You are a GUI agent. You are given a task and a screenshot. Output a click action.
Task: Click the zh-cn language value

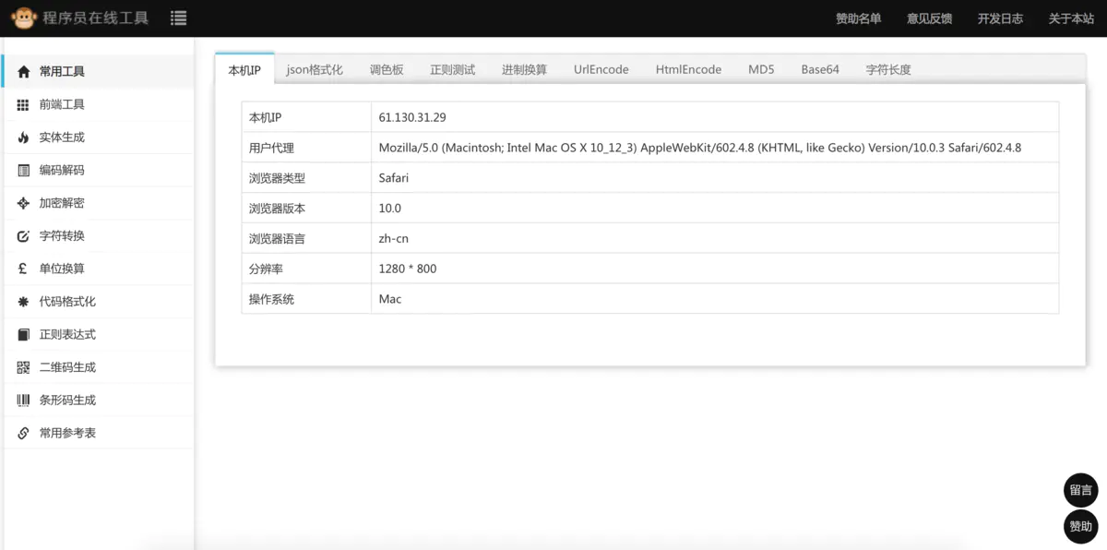pyautogui.click(x=394, y=238)
